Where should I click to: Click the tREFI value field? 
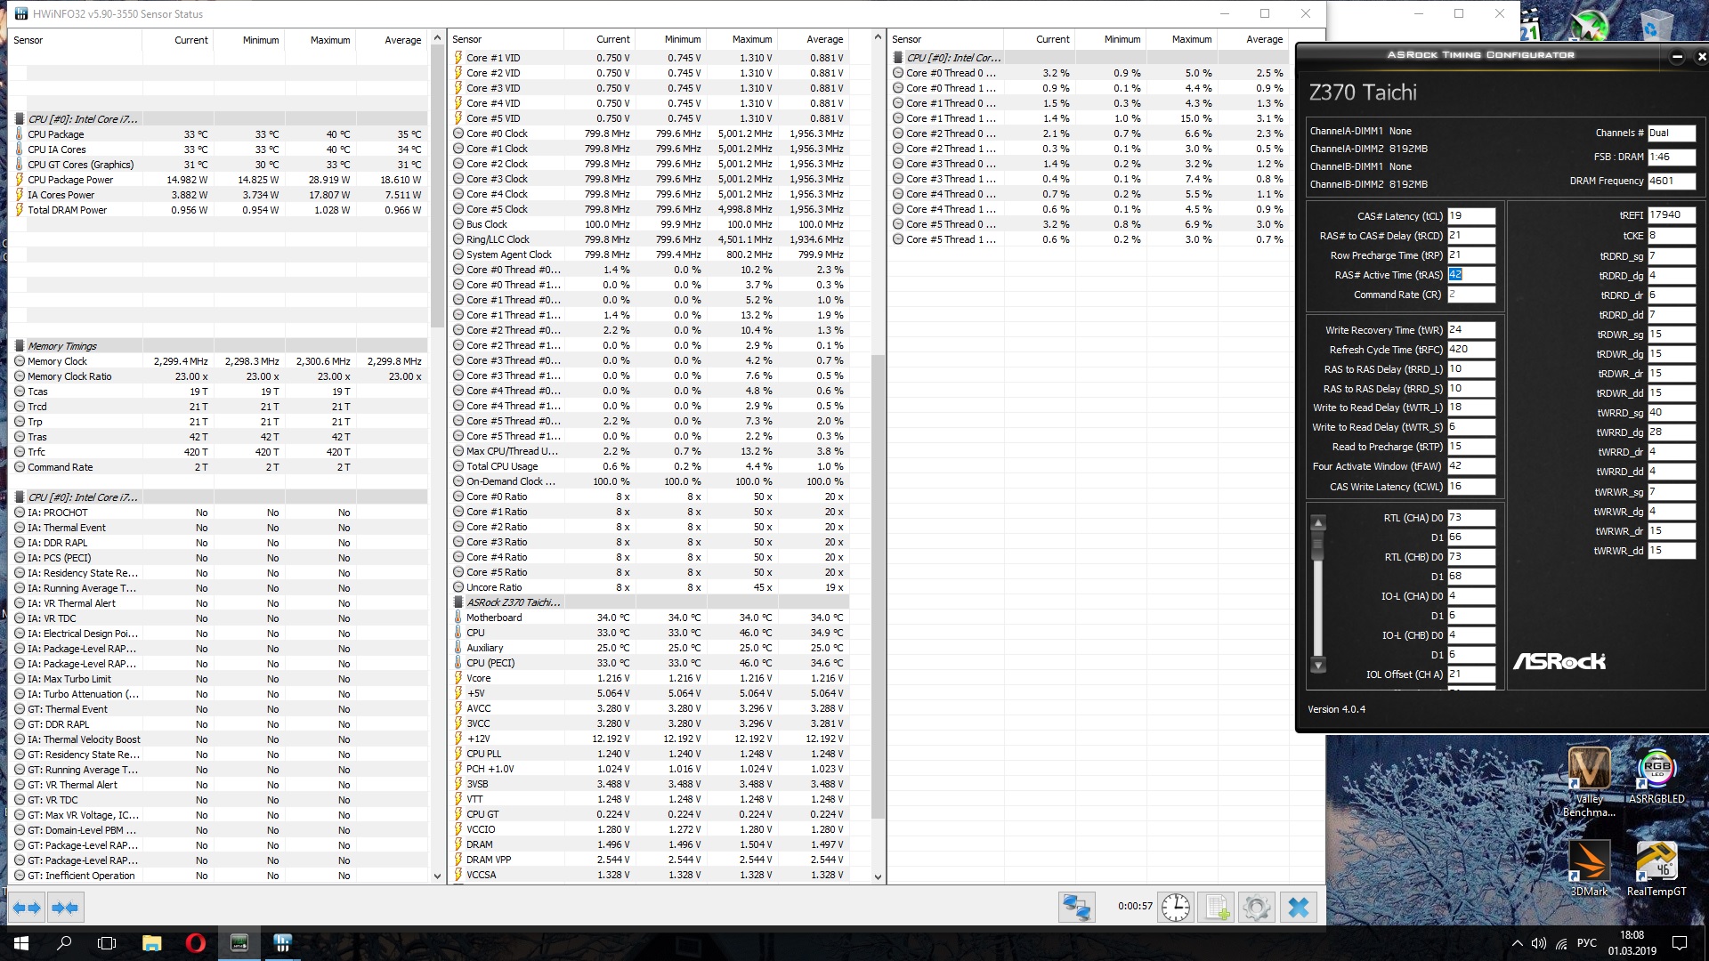pos(1670,215)
